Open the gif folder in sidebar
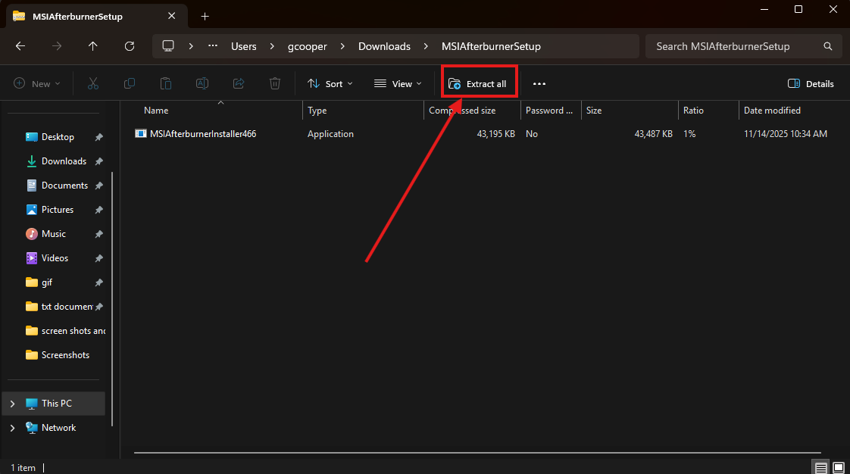This screenshot has width=850, height=474. (47, 282)
